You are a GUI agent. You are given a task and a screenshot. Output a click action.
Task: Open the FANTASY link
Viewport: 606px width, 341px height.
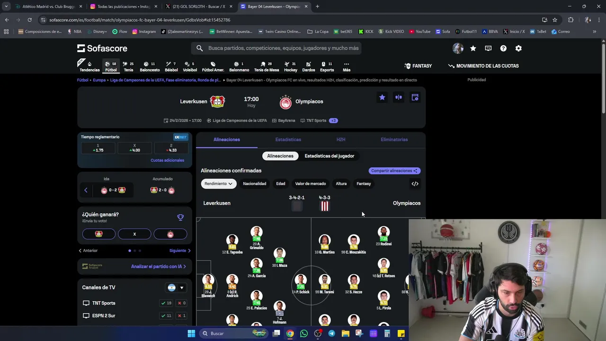(418, 66)
